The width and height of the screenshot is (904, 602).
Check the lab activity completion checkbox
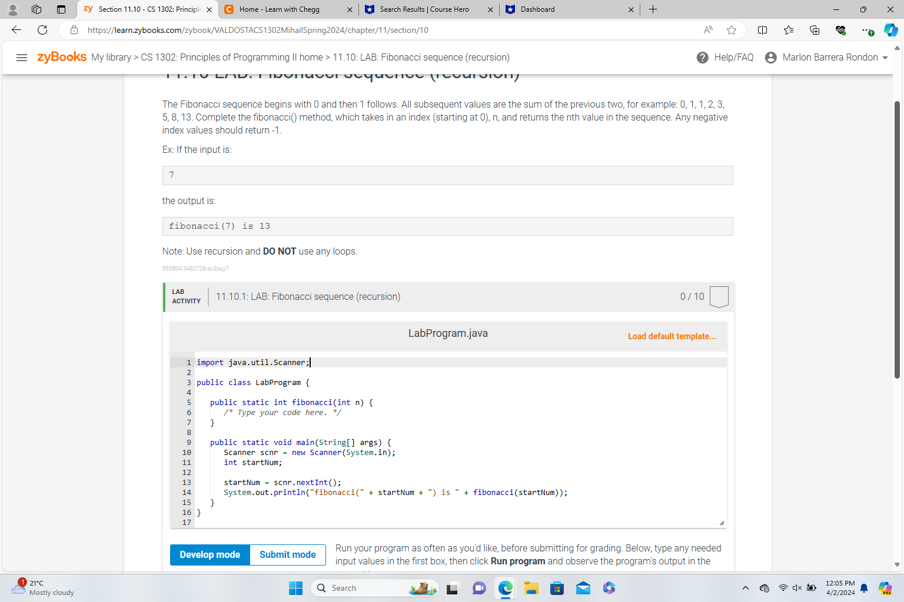click(x=719, y=296)
